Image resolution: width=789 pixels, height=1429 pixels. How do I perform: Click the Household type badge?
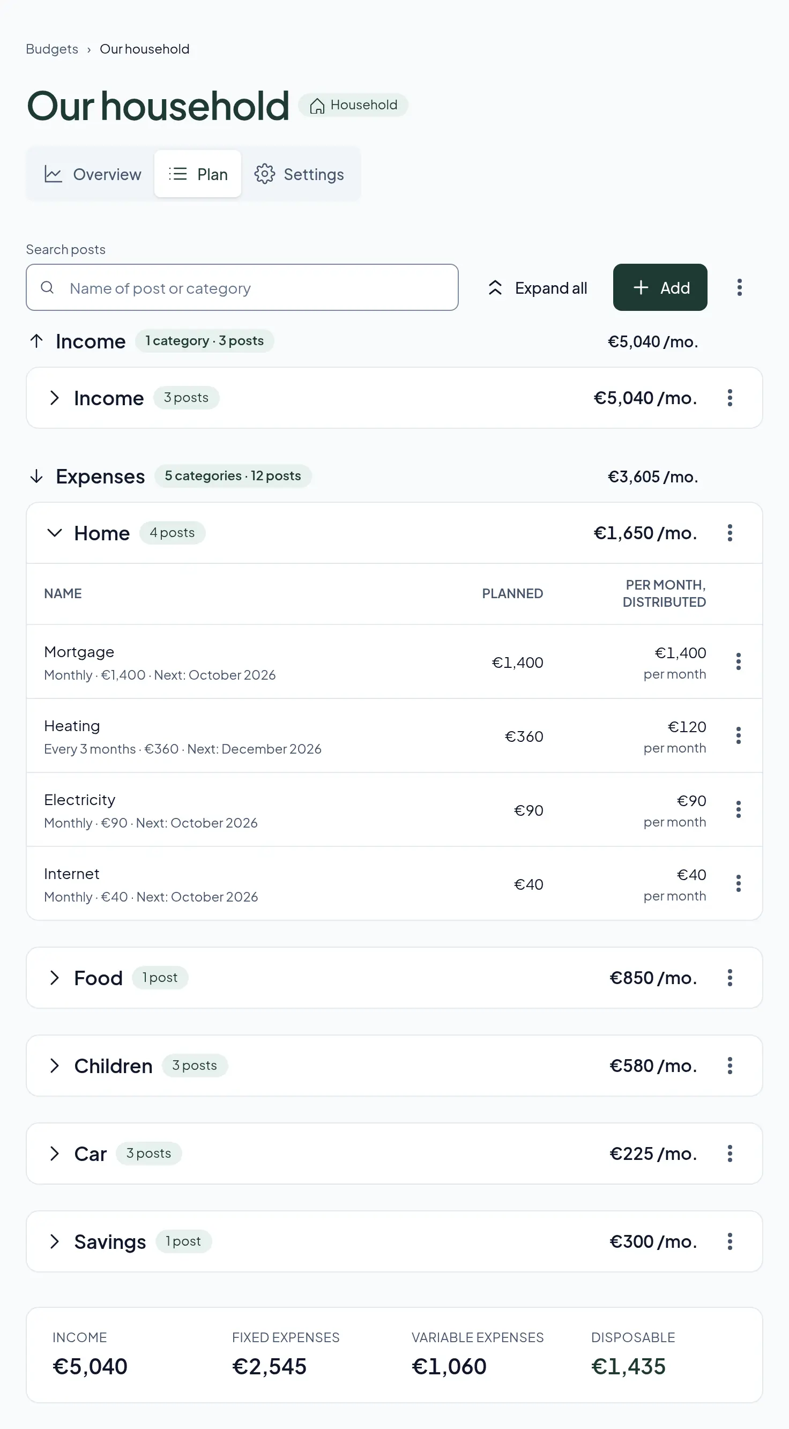353,106
